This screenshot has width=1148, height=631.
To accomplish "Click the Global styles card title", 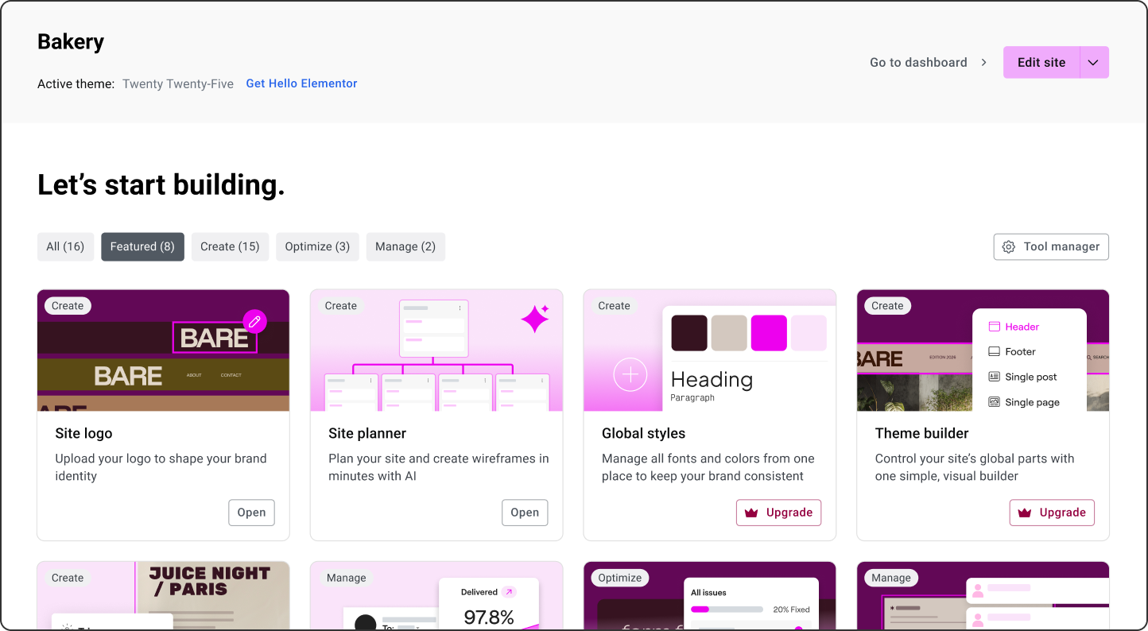I will tap(643, 433).
